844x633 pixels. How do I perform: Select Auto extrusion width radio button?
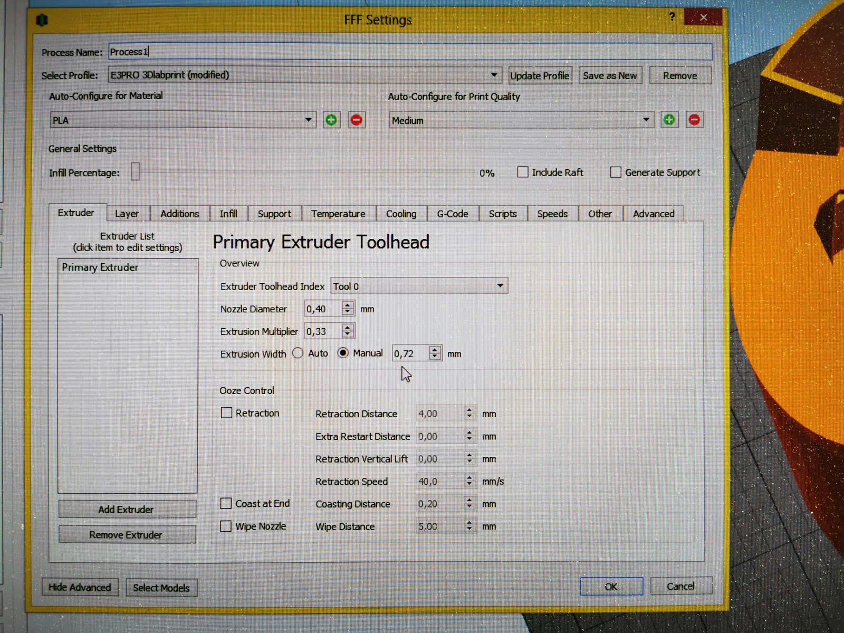pyautogui.click(x=298, y=353)
